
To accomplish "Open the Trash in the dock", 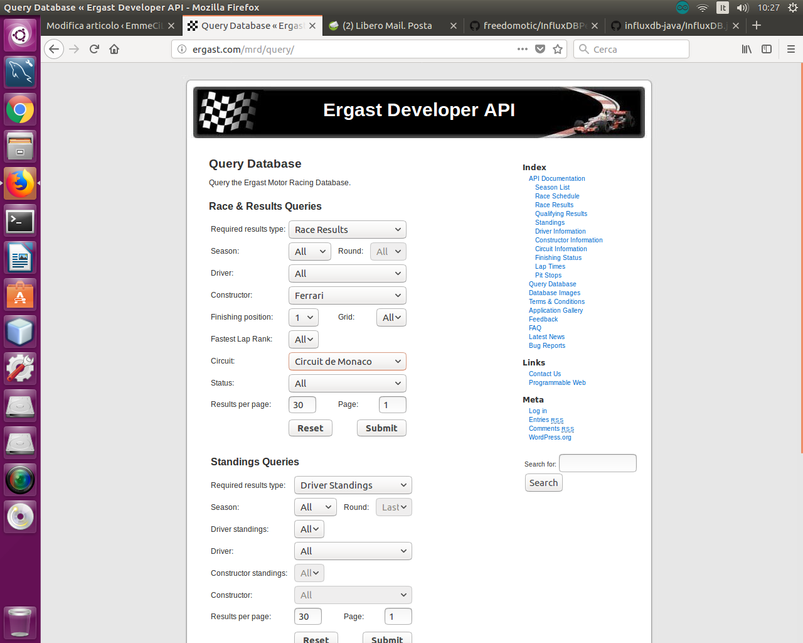I will [x=20, y=622].
